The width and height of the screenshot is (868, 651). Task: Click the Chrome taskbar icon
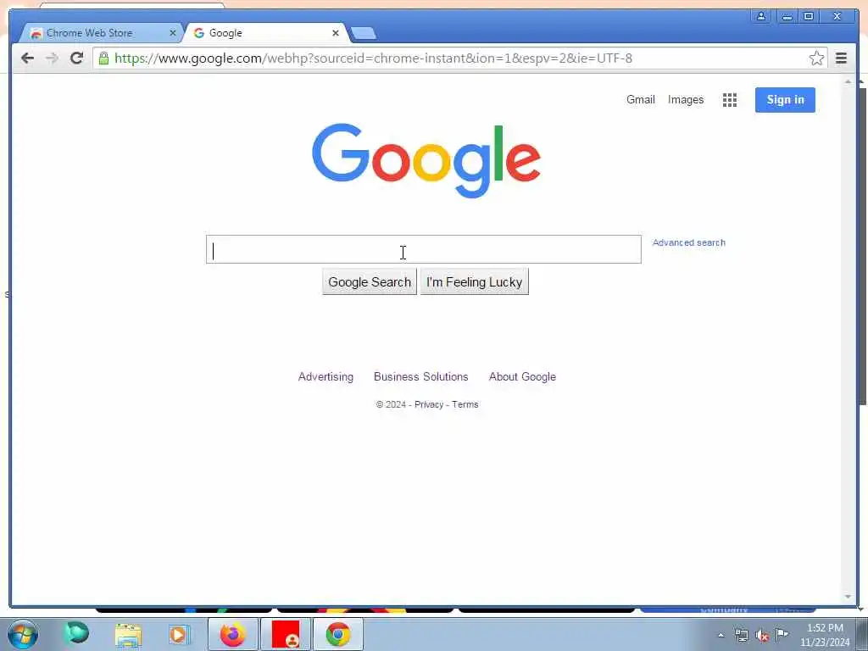click(x=338, y=634)
